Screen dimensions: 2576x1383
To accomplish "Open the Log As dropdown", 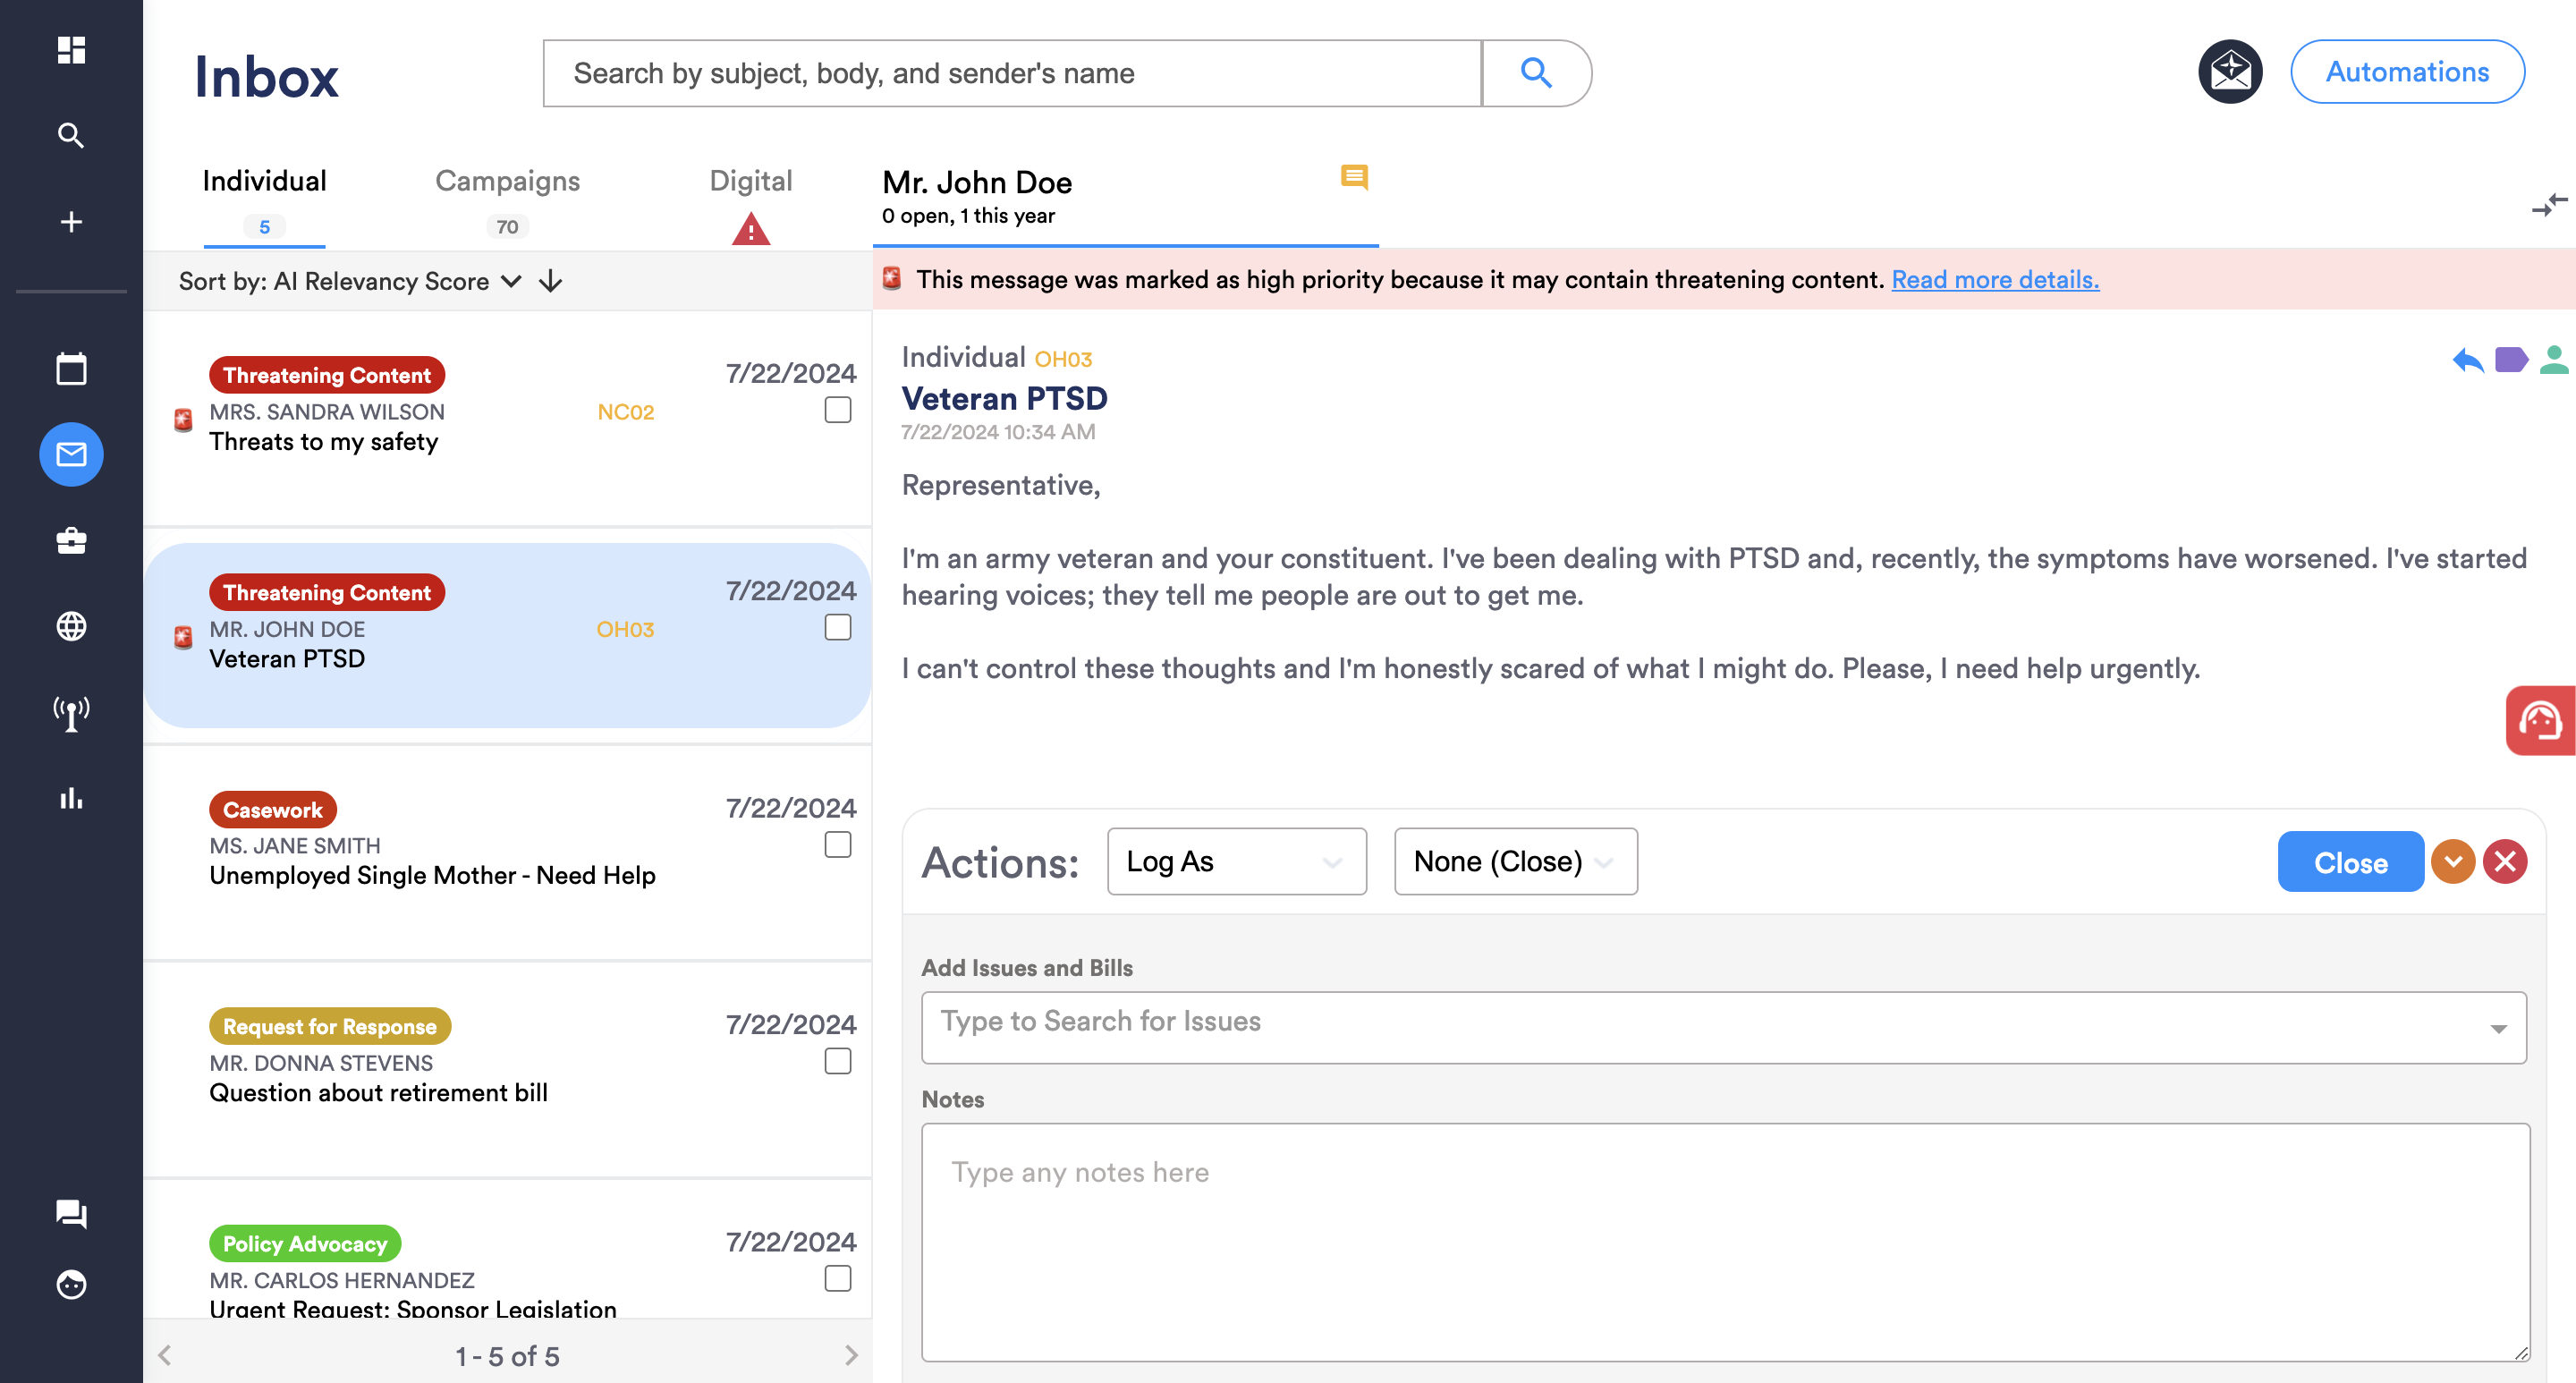I will click(1237, 861).
